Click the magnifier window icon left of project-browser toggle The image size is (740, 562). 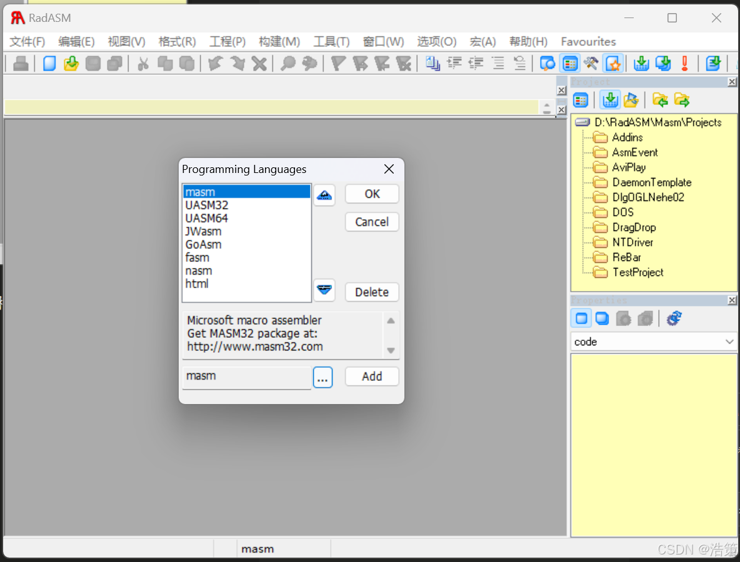point(547,63)
